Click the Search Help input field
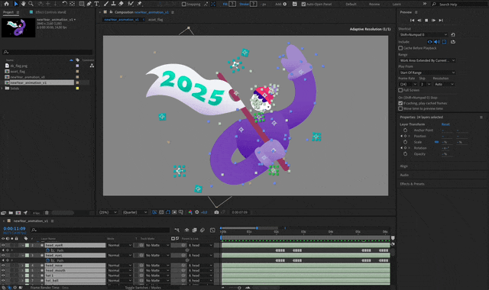The width and height of the screenshot is (489, 290). [x=459, y=5]
